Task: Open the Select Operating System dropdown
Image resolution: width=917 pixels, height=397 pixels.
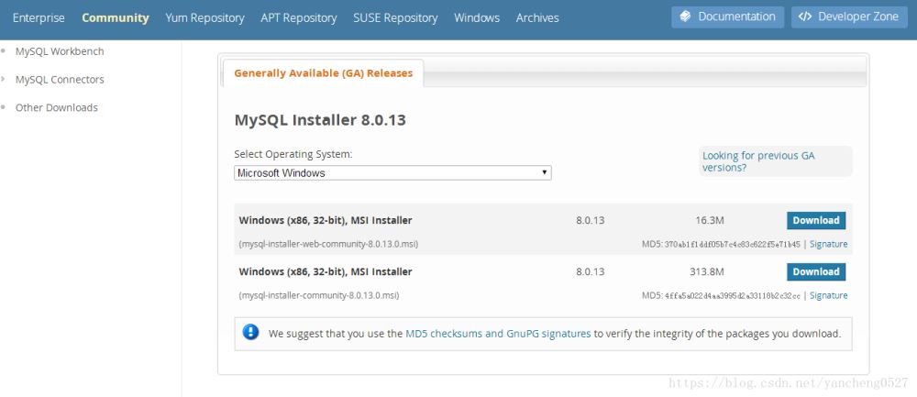Action: [392, 172]
